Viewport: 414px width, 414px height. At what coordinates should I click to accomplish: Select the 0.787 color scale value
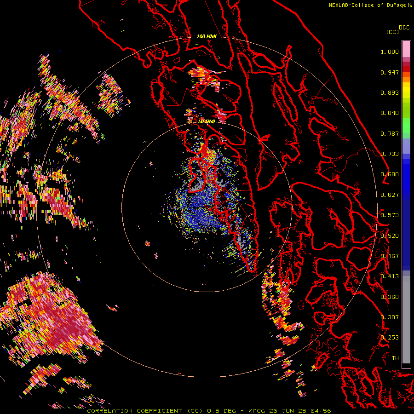pos(390,133)
